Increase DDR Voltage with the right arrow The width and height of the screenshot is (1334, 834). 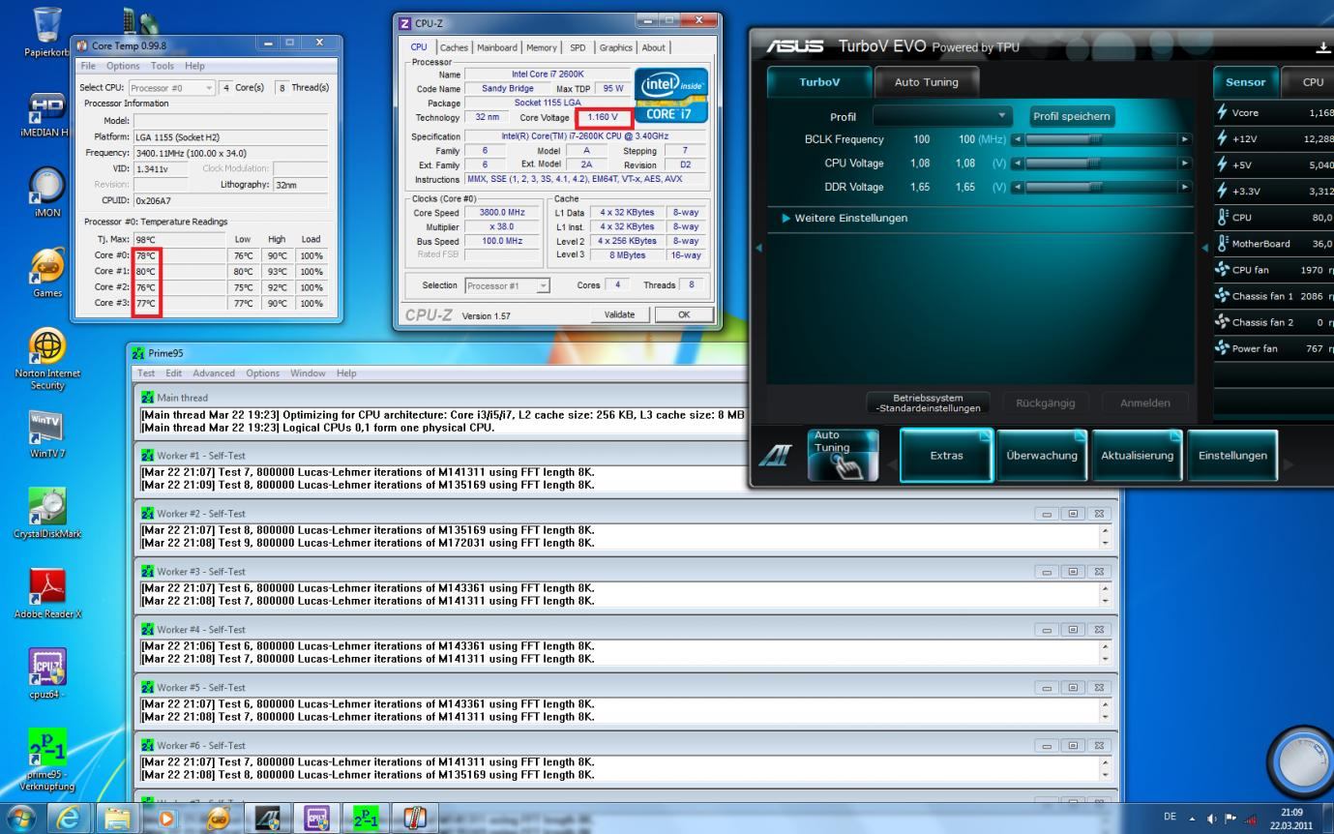click(x=1185, y=187)
